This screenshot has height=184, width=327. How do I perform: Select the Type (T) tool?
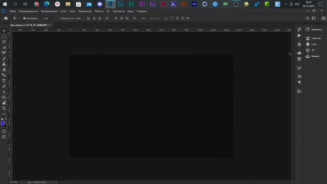click(x=4, y=81)
